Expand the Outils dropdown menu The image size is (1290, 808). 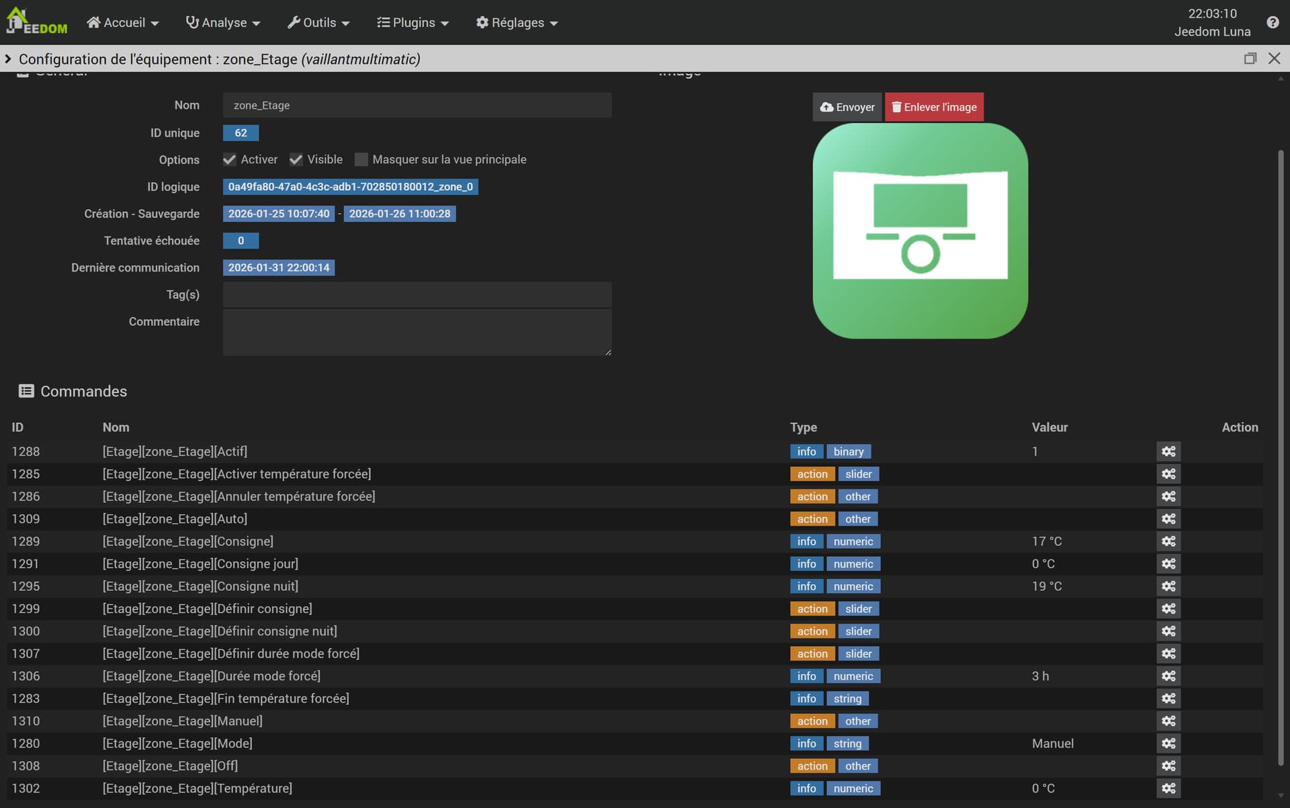(318, 23)
